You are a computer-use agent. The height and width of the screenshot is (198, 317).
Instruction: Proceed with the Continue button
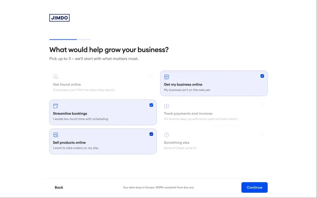(x=254, y=187)
